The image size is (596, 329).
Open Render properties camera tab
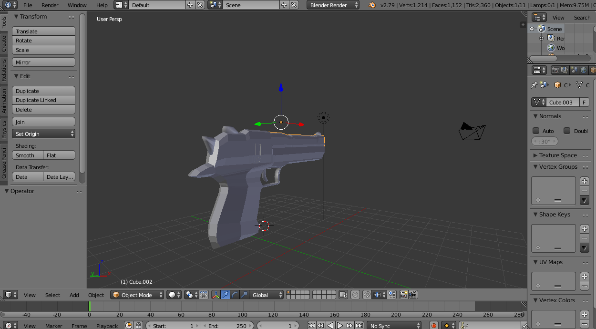[x=555, y=70]
